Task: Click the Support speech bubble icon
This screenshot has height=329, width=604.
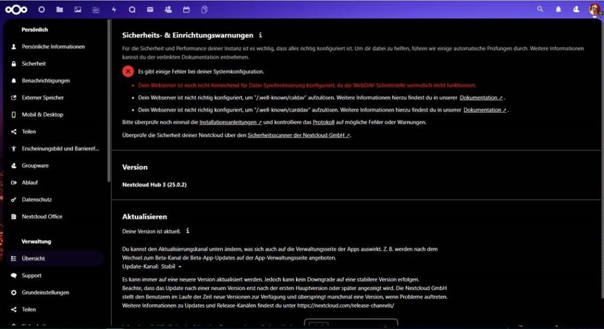Action: [x=14, y=275]
